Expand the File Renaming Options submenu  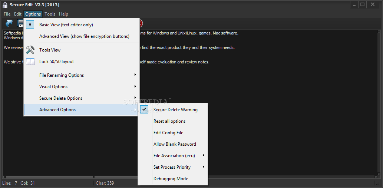click(82, 75)
